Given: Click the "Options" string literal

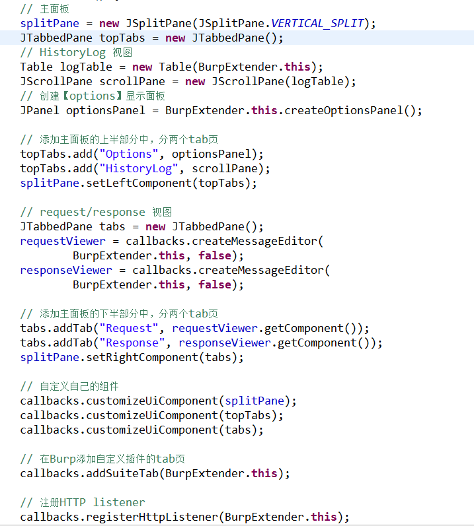Looking at the screenshot, I should point(129,154).
